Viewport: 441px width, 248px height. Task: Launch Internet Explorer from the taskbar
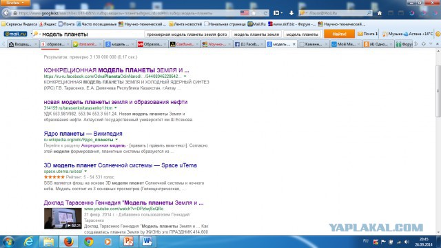click(29, 242)
